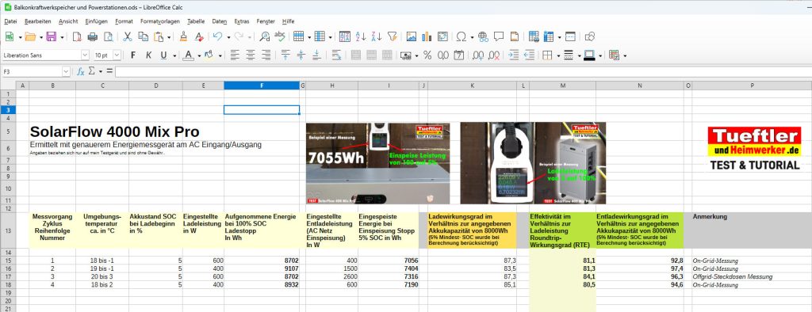The height and width of the screenshot is (312, 812).
Task: Open the Datei menu
Action: tap(10, 21)
